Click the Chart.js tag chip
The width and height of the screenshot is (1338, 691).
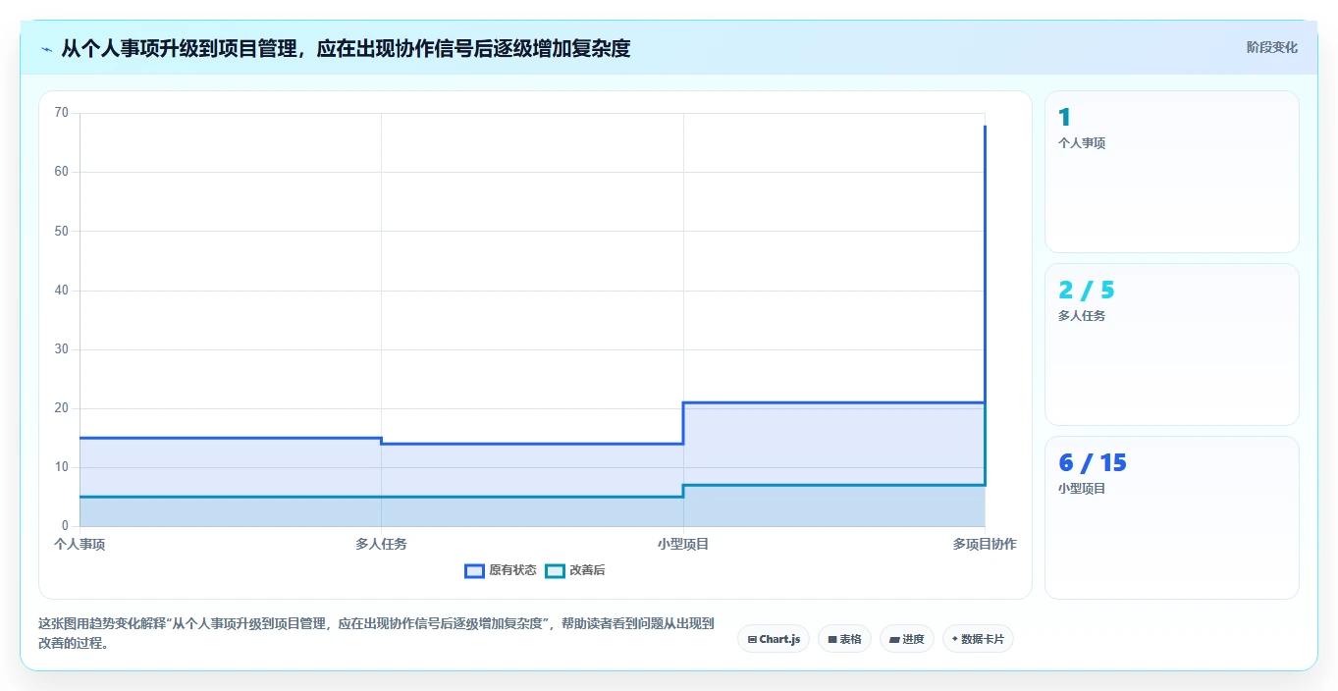tap(774, 639)
